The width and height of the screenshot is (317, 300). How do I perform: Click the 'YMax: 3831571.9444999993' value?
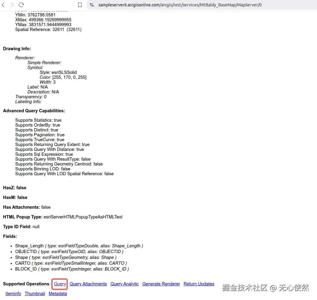[43, 25]
